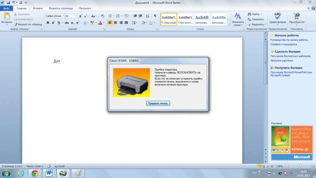316x178 pixels.
Task: Apply italic with the К icon
Action: [x=53, y=23]
